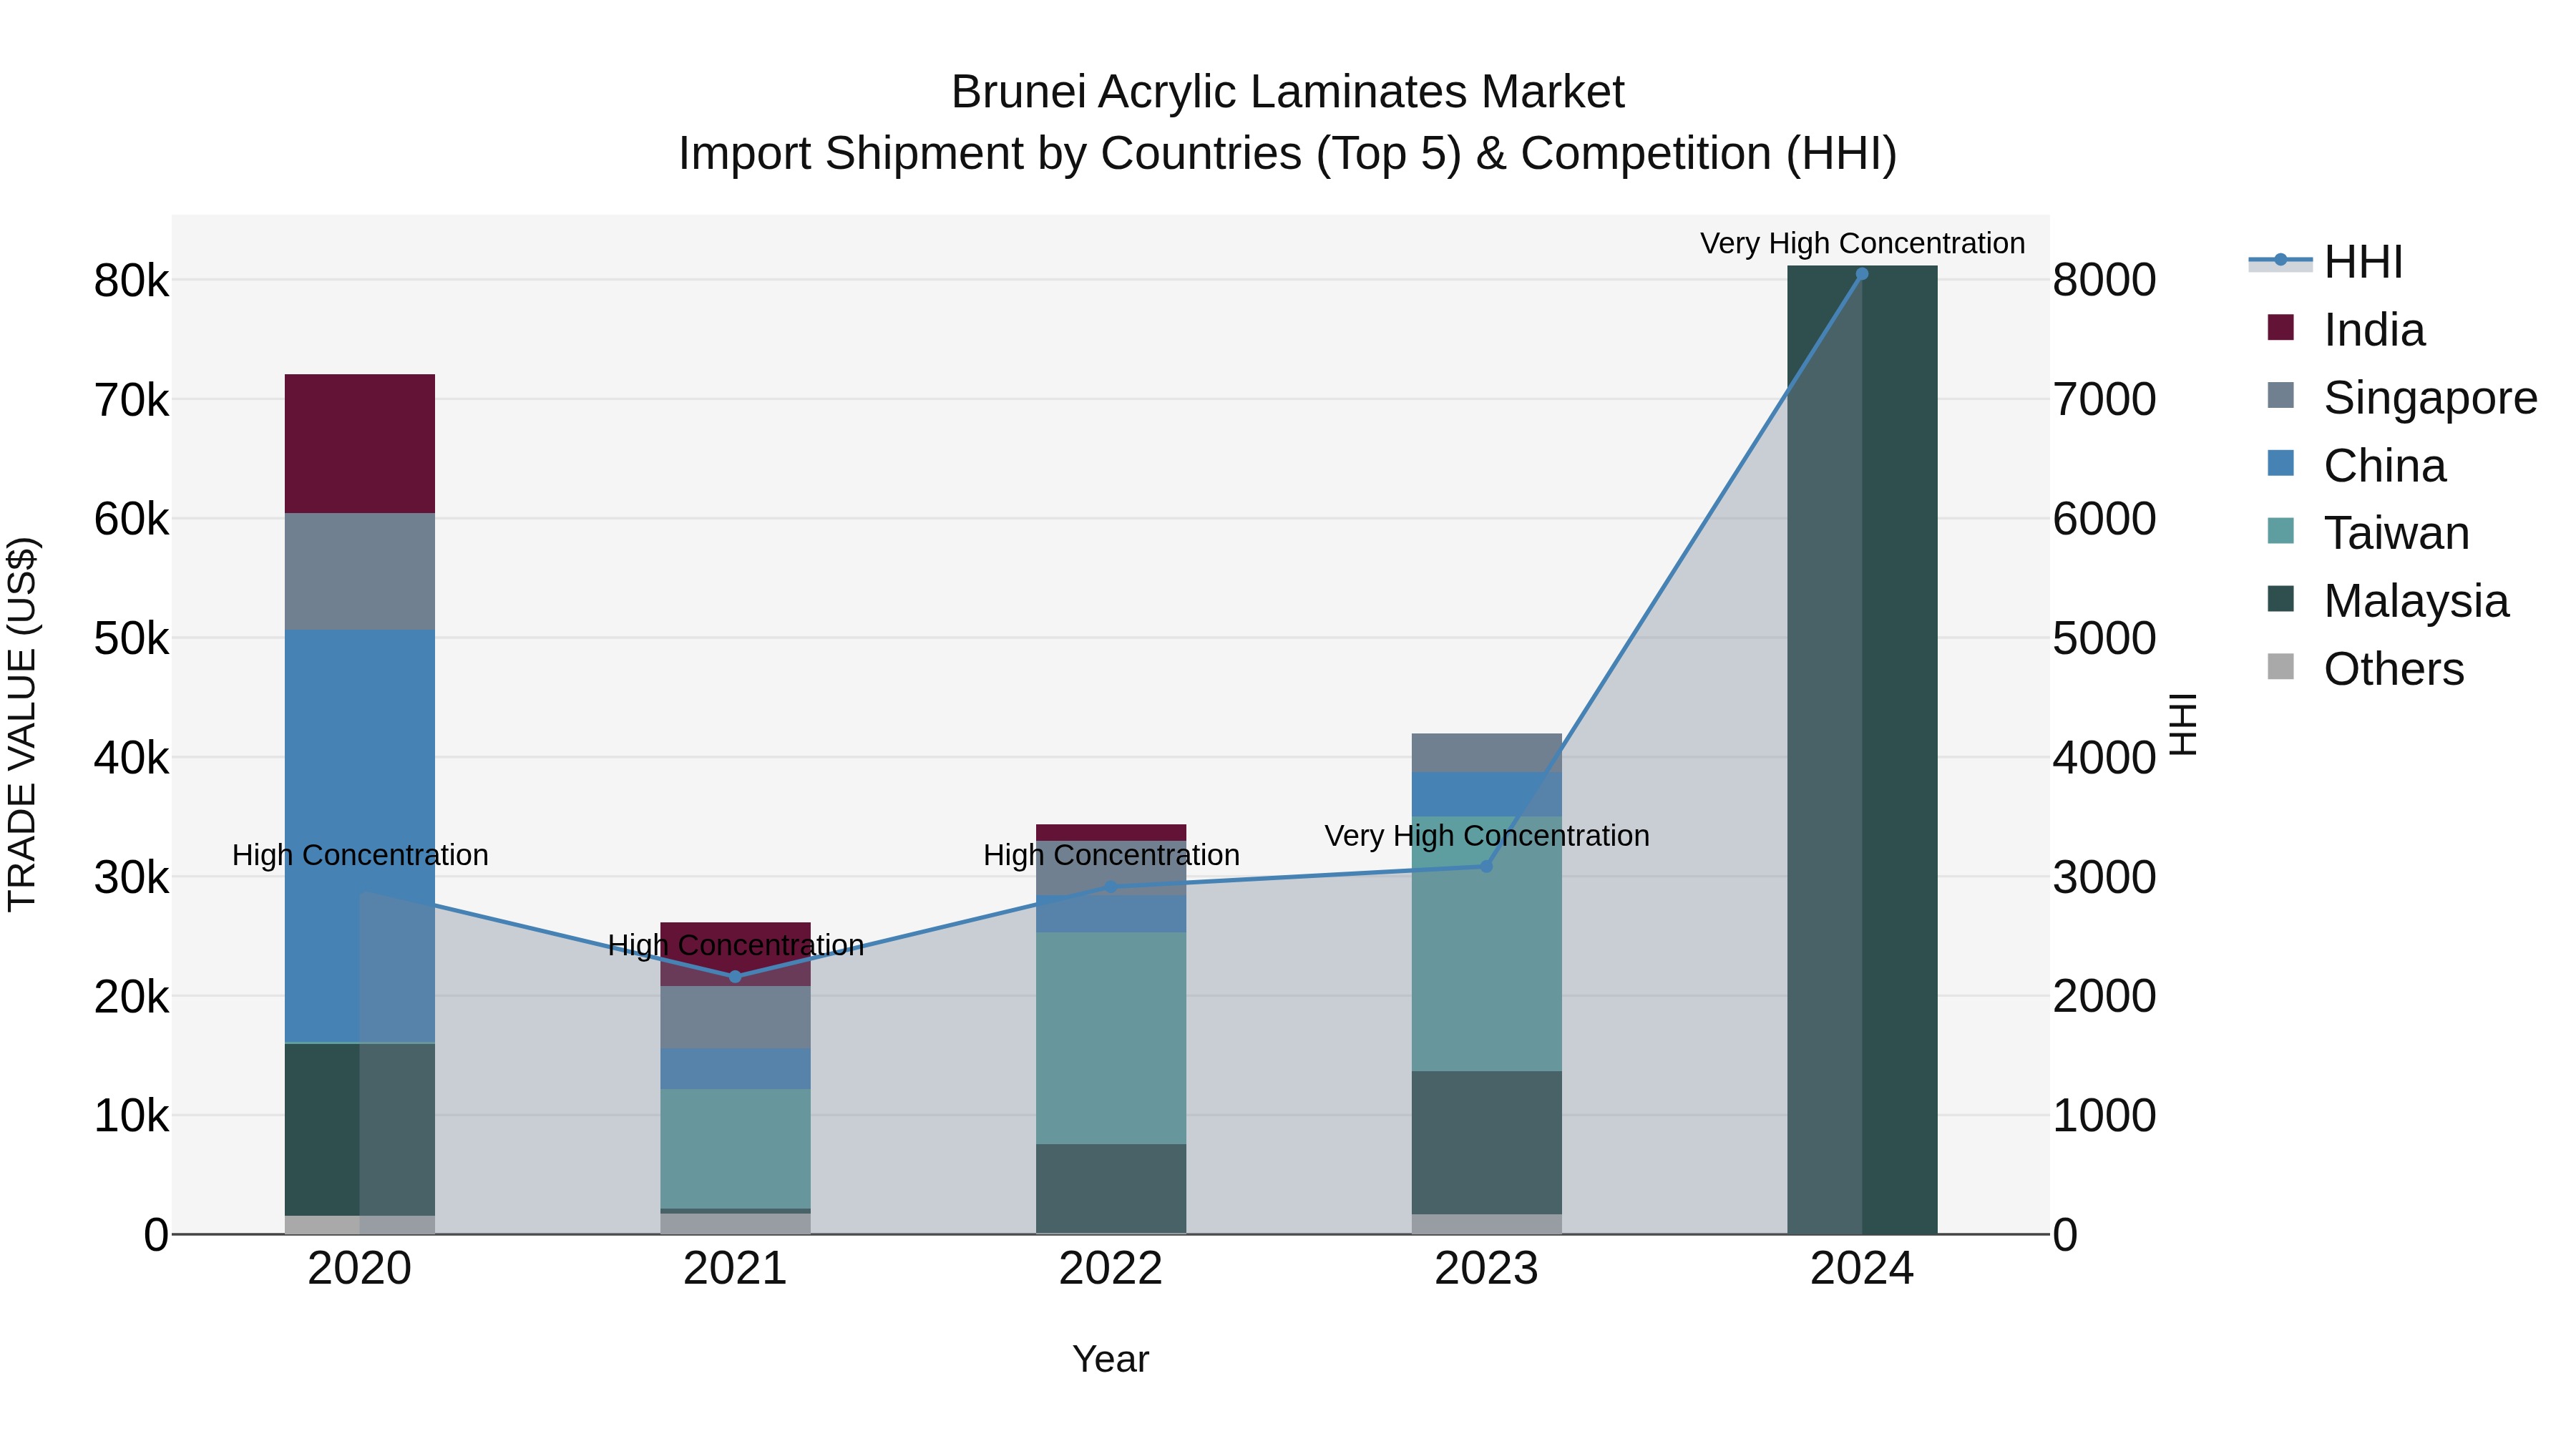Click the Taiwan teal legend swatch
The image size is (2576, 1449).
(2281, 530)
